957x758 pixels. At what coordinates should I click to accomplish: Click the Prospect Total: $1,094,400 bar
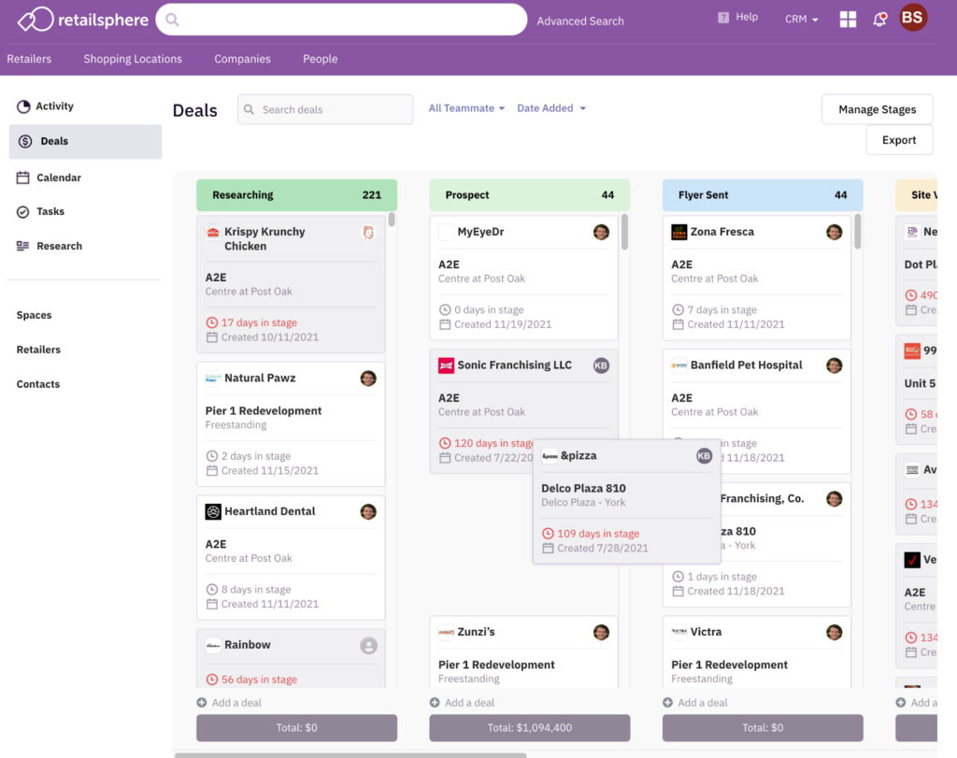tap(530, 727)
